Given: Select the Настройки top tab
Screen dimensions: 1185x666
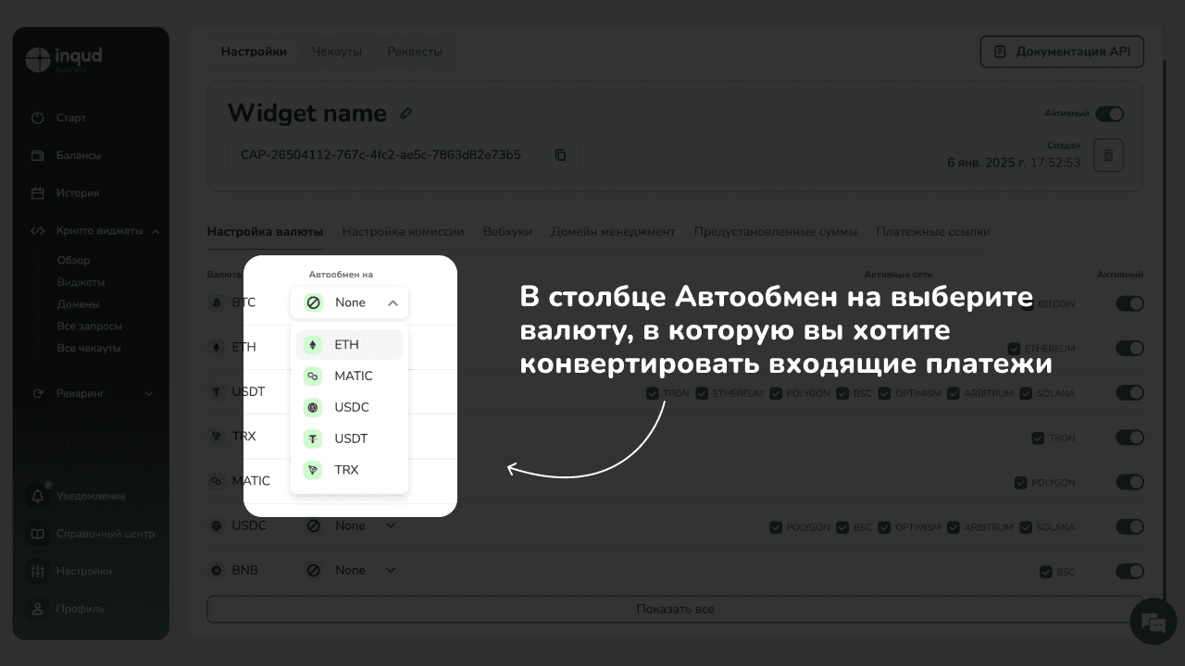Looking at the screenshot, I should pos(254,52).
